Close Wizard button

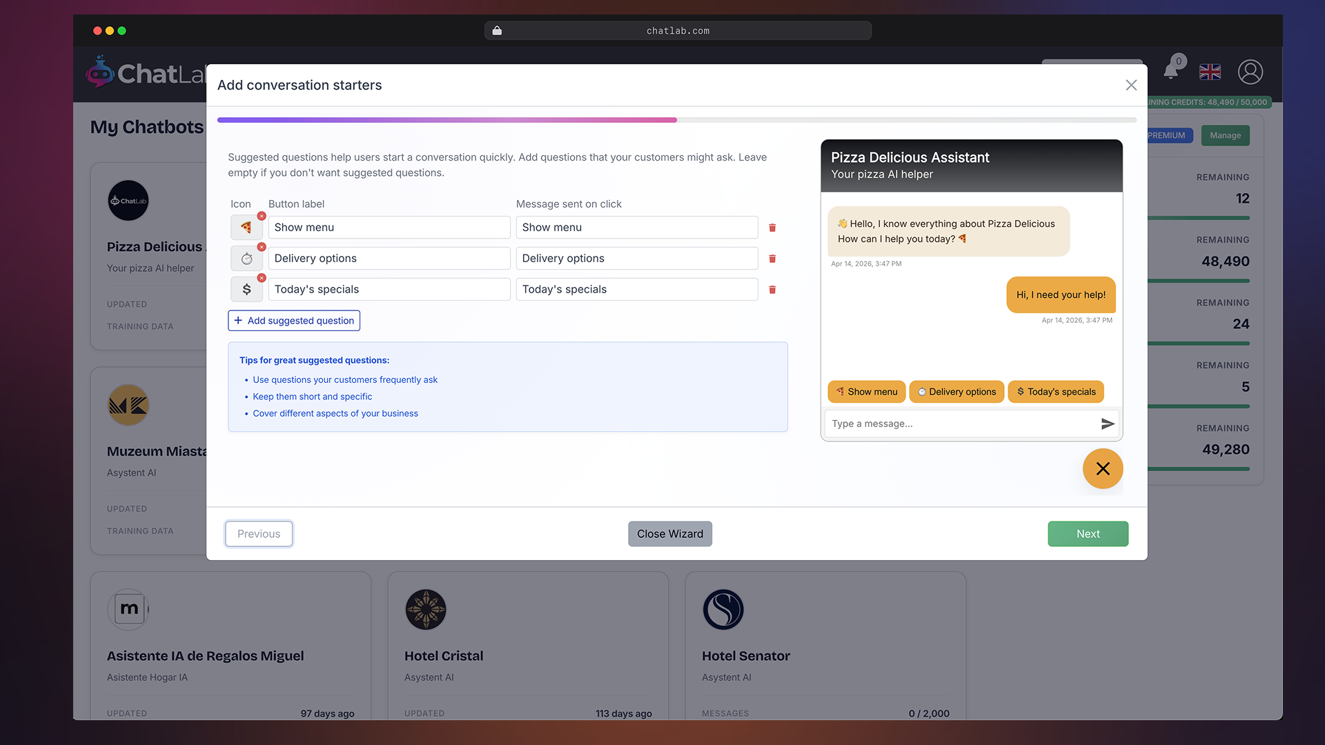[670, 534]
